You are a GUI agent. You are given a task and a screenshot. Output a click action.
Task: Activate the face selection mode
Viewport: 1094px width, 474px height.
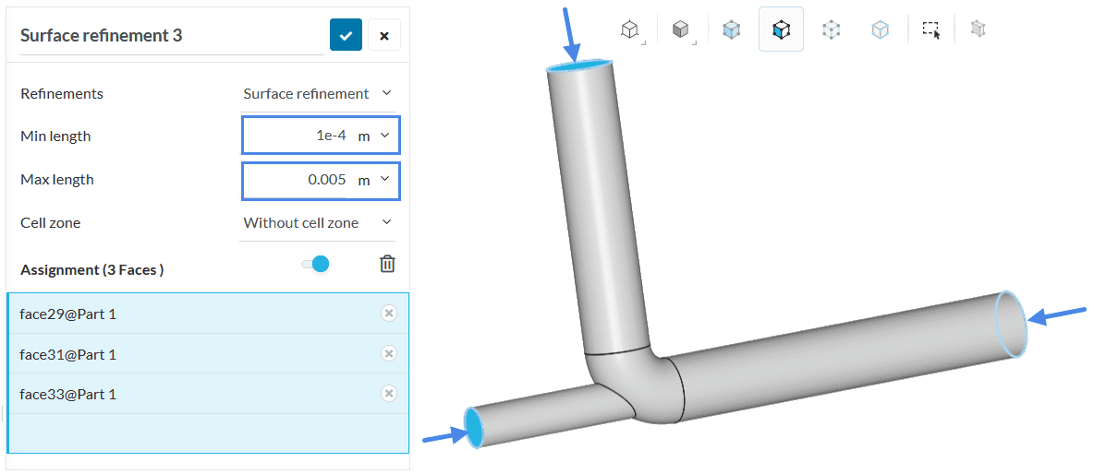click(x=781, y=30)
